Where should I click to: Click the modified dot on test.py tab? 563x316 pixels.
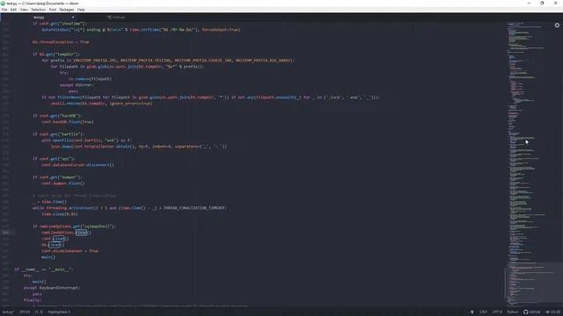coord(73,18)
